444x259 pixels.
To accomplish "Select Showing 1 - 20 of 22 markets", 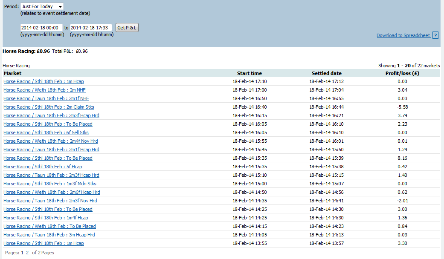I will coord(409,66).
